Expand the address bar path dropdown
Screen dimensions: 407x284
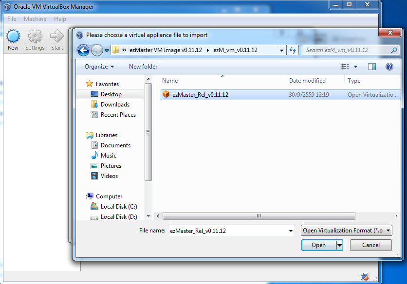pos(281,50)
